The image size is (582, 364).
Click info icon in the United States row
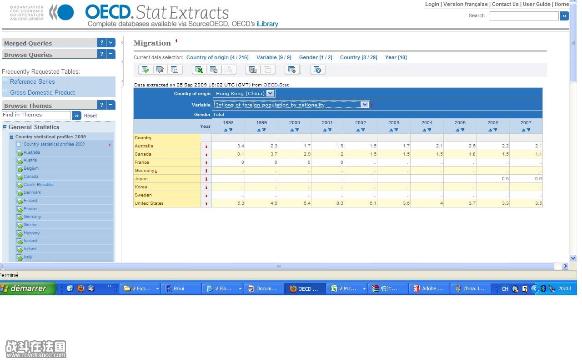click(x=206, y=204)
